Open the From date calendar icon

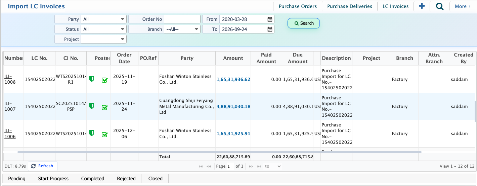coord(270,19)
